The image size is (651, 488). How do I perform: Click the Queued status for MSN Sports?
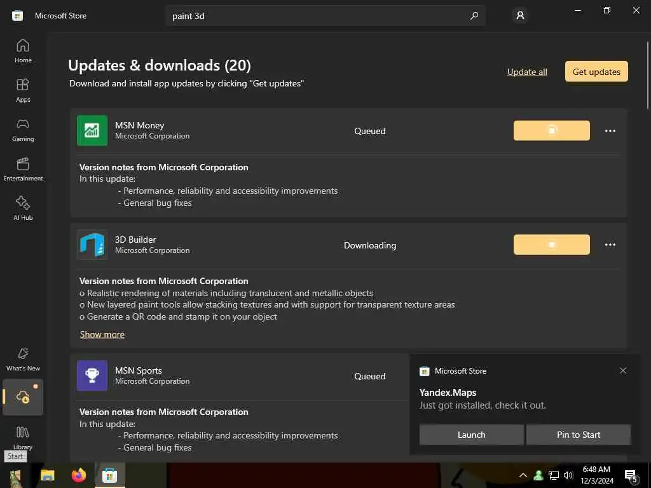pyautogui.click(x=370, y=376)
